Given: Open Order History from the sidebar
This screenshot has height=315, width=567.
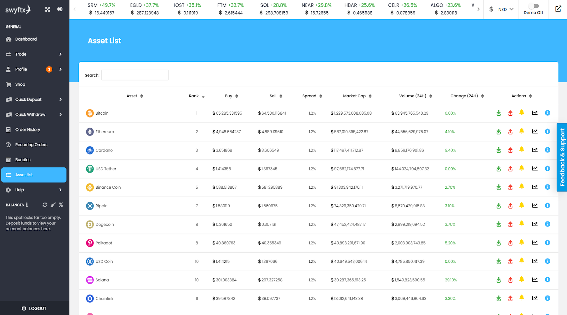Looking at the screenshot, I should tap(28, 130).
